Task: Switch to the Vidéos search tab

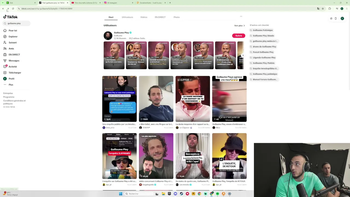Action: [144, 17]
